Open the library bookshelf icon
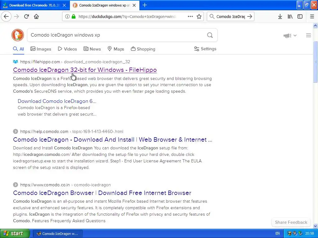Image resolution: width=318 pixels, height=238 pixels. point(290,16)
